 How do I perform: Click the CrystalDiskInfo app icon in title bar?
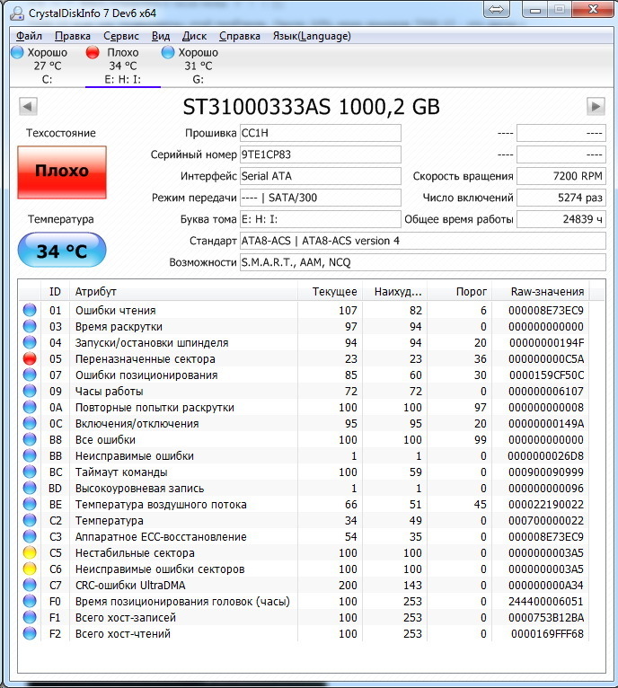tap(17, 13)
